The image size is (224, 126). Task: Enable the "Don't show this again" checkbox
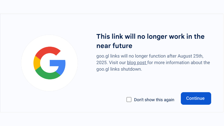(129, 100)
